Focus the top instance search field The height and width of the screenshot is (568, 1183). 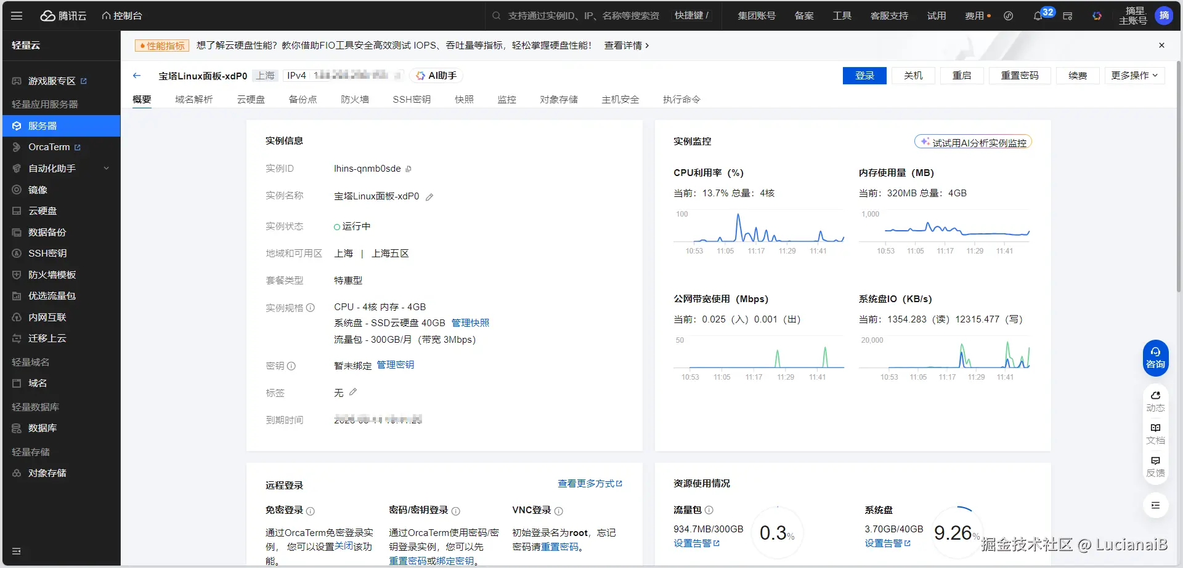[582, 16]
